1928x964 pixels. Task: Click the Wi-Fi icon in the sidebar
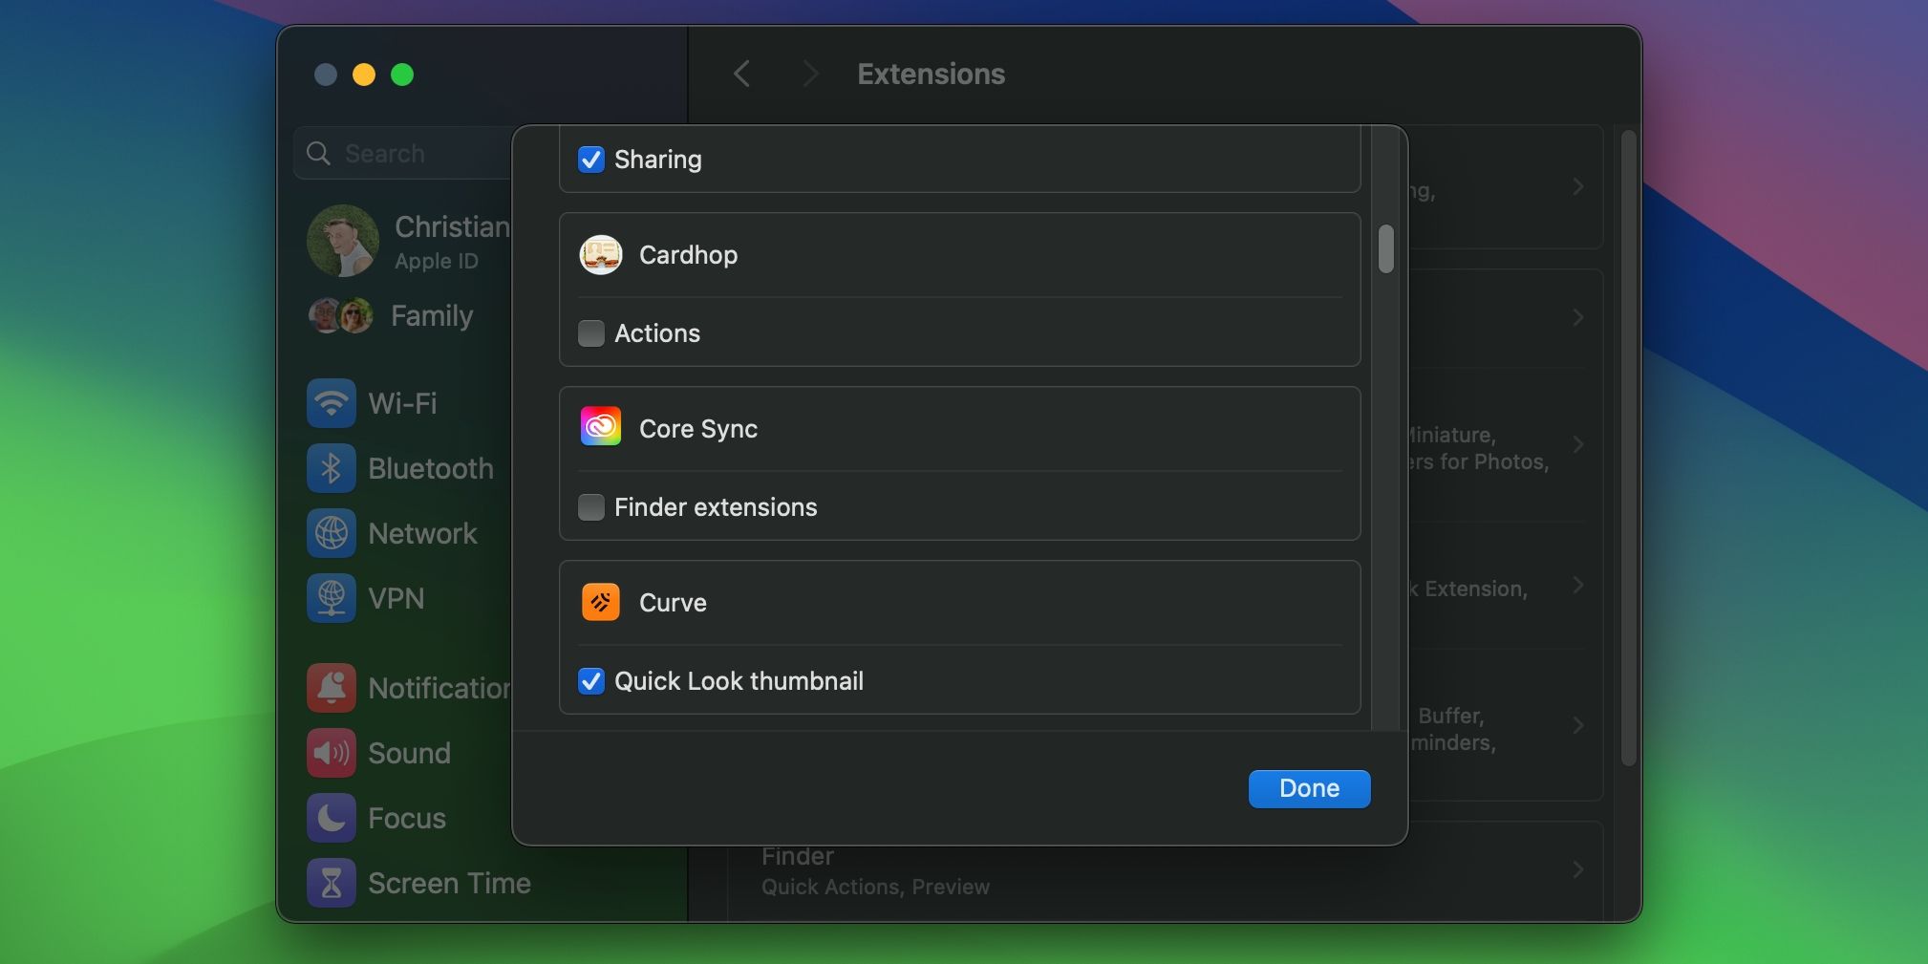tap(330, 402)
